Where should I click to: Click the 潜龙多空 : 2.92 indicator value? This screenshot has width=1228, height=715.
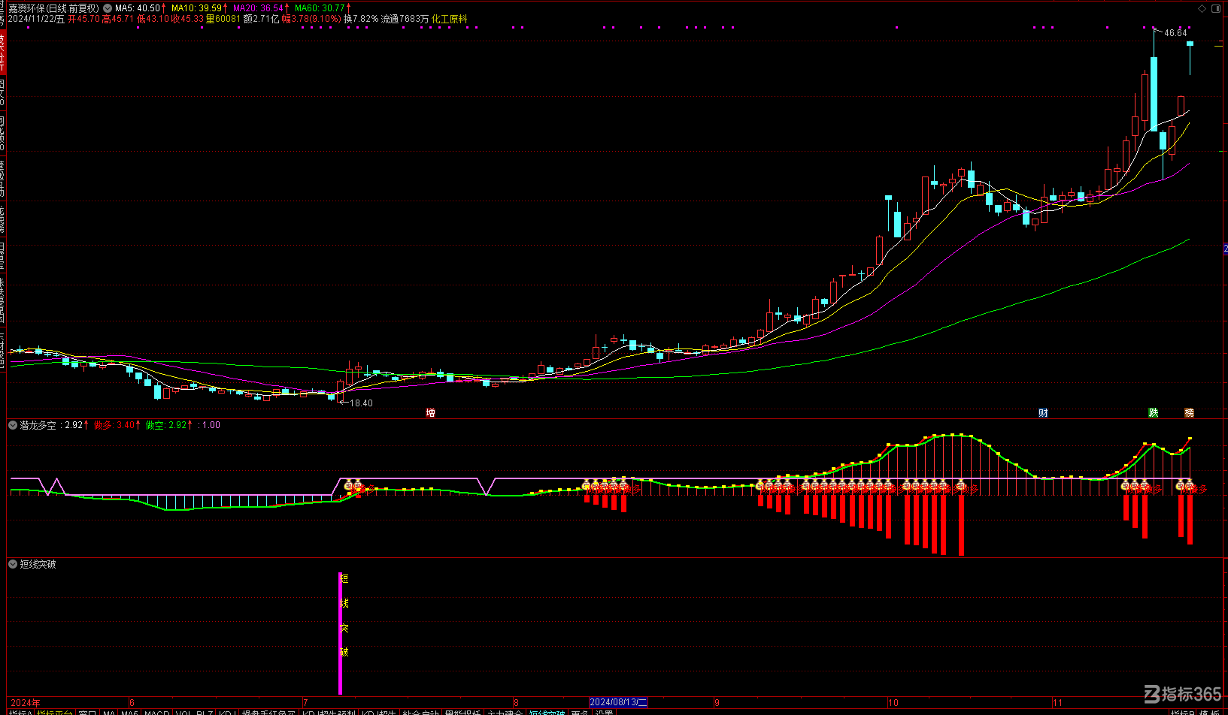coord(53,425)
